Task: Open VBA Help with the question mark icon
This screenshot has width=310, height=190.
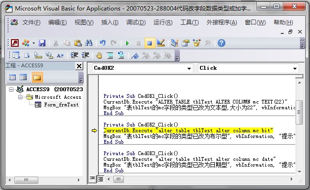Action: coord(221,43)
